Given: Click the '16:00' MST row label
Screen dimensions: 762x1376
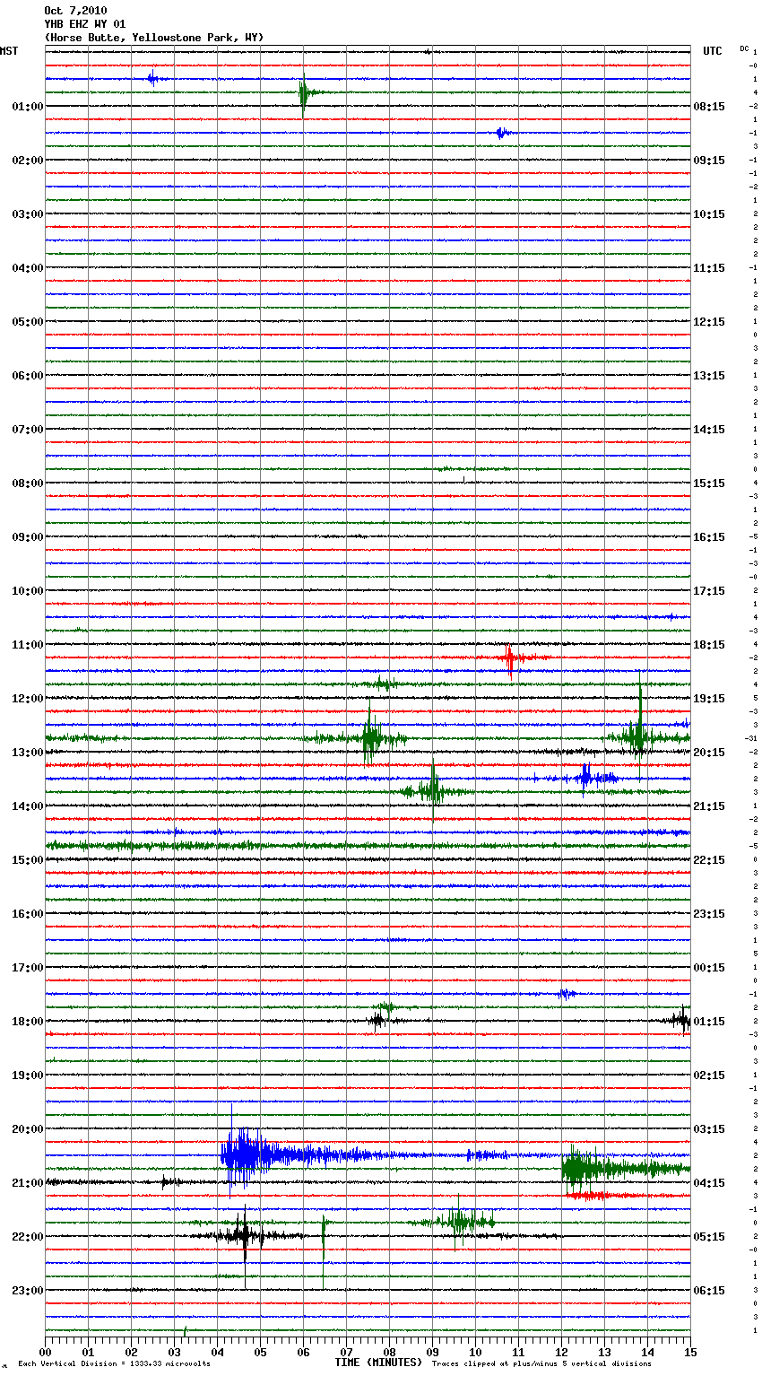Looking at the screenshot, I should (x=28, y=914).
